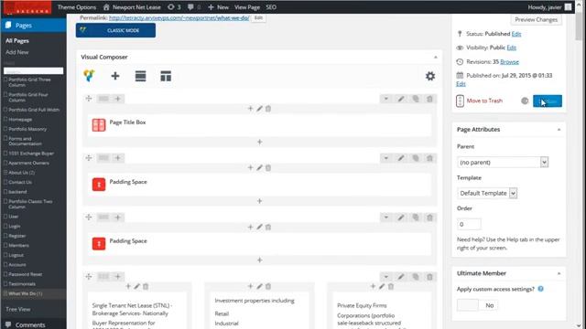Clone the first Padding Space row
The image size is (586, 329).
[416, 158]
